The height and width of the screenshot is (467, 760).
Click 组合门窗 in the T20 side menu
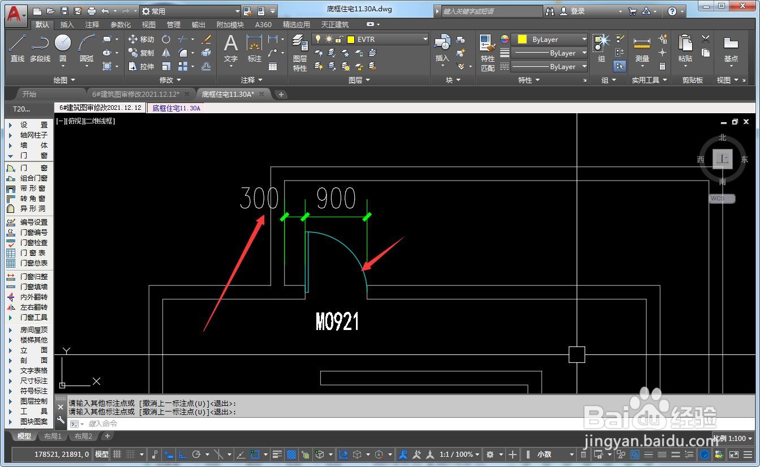[x=33, y=178]
